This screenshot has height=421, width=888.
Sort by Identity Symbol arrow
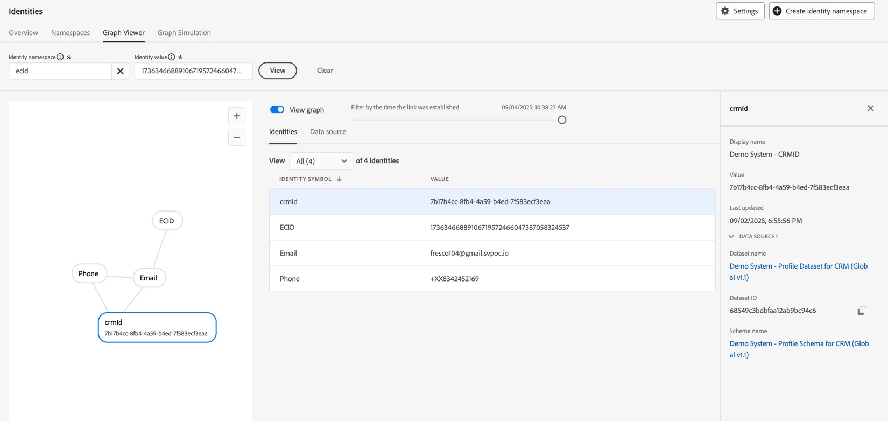coord(339,179)
